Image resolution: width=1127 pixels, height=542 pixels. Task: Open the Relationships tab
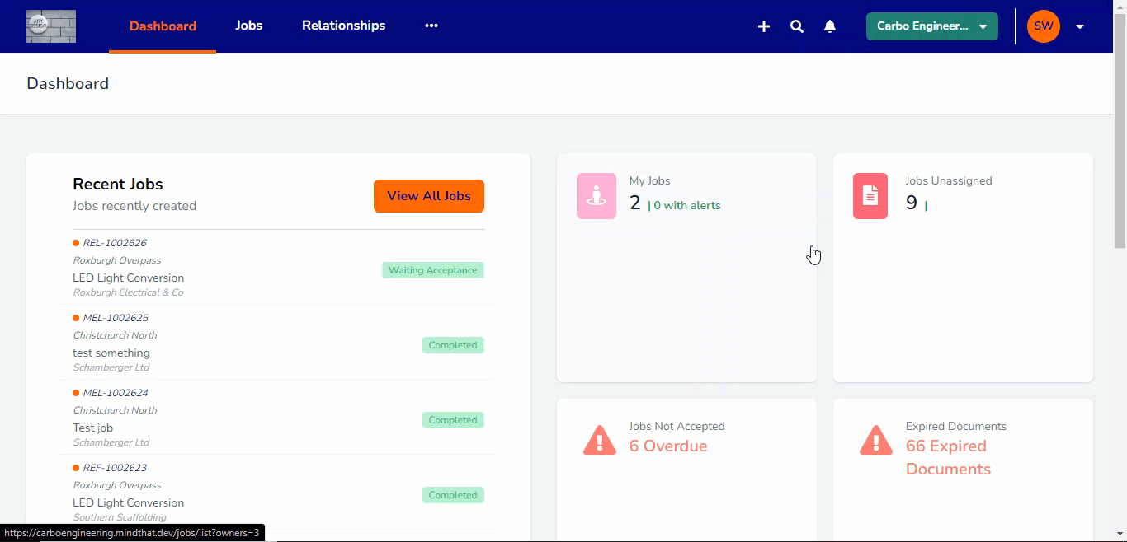pos(343,26)
